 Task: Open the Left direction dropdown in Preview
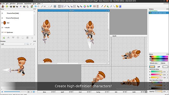coord(13,44)
